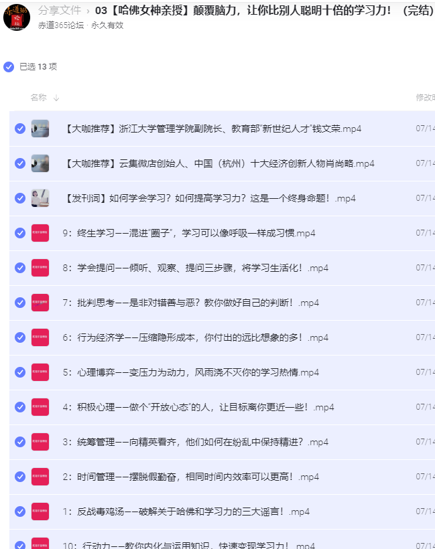Open 【大咖推荐】浙江大学管理学院副院长 钱文荣.mp4

(x=212, y=129)
